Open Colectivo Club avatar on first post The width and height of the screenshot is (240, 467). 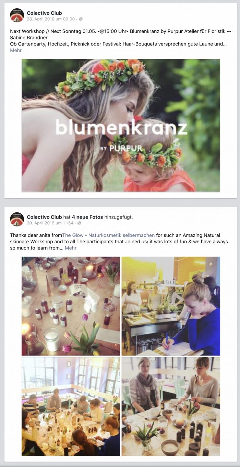17,15
